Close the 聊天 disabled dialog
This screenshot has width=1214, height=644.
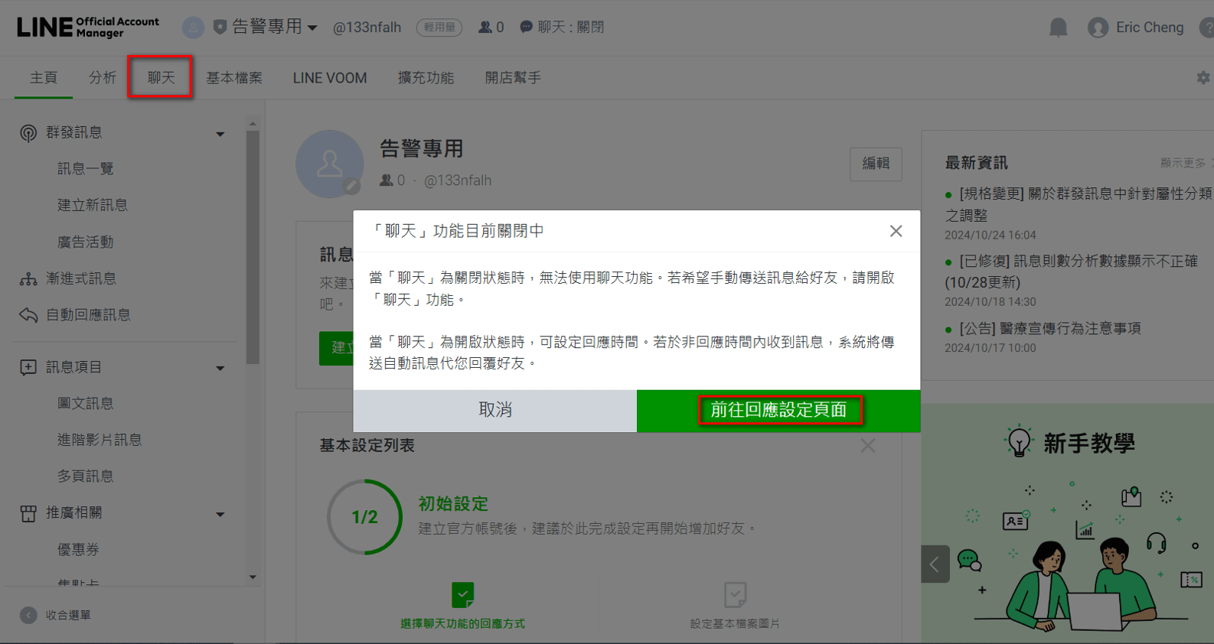pos(896,231)
